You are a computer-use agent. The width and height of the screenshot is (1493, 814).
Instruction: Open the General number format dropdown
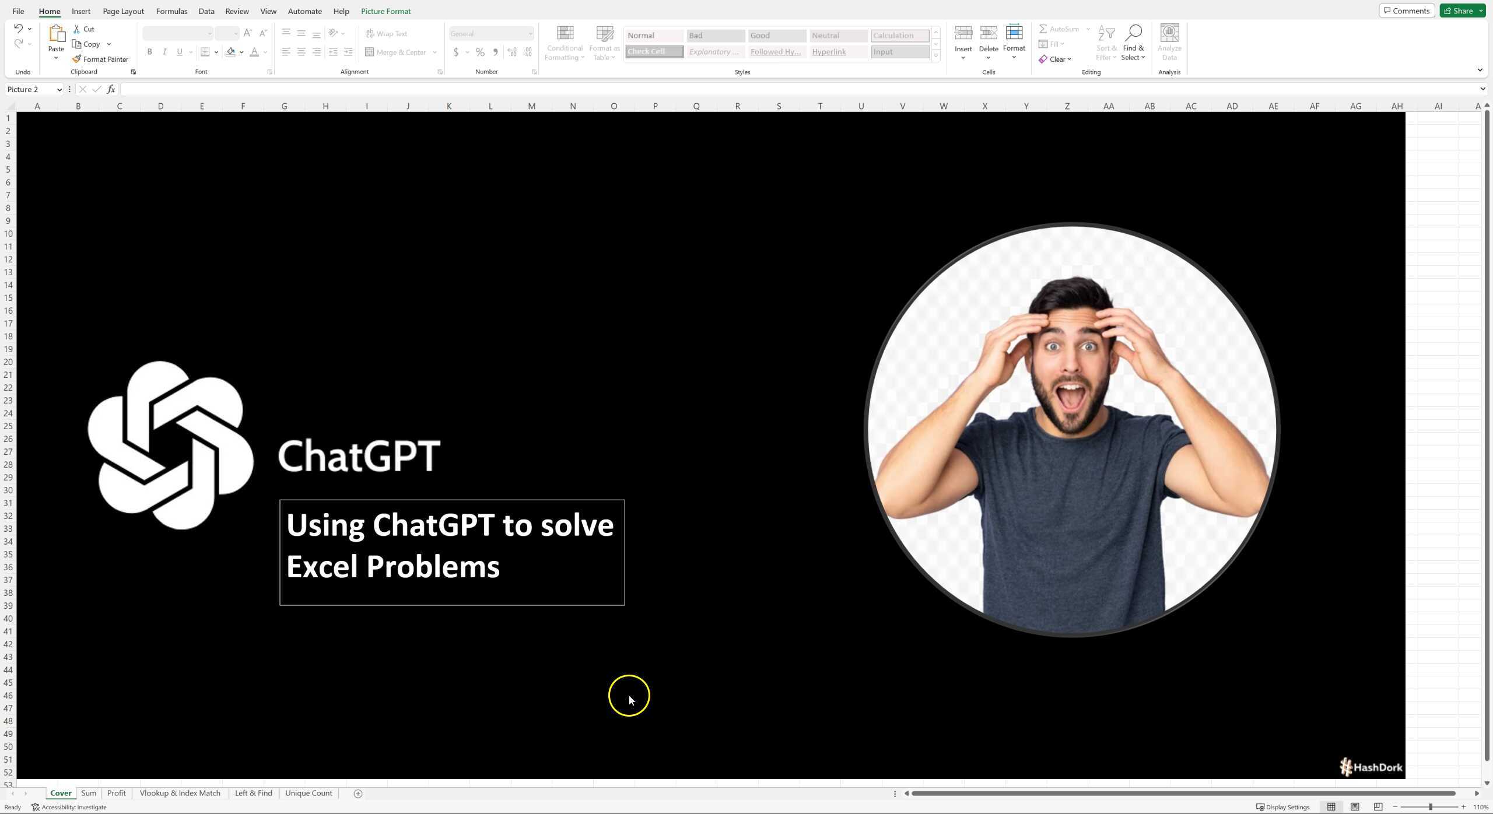[528, 33]
